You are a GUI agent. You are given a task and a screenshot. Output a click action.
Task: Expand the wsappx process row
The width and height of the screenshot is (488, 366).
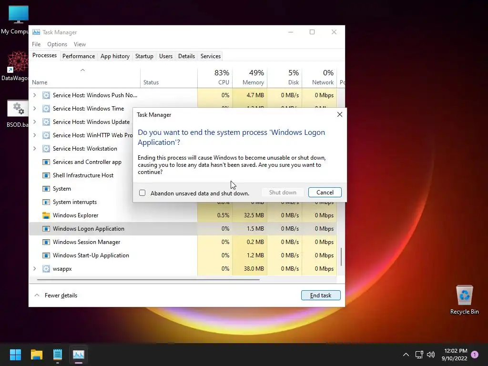coord(34,269)
